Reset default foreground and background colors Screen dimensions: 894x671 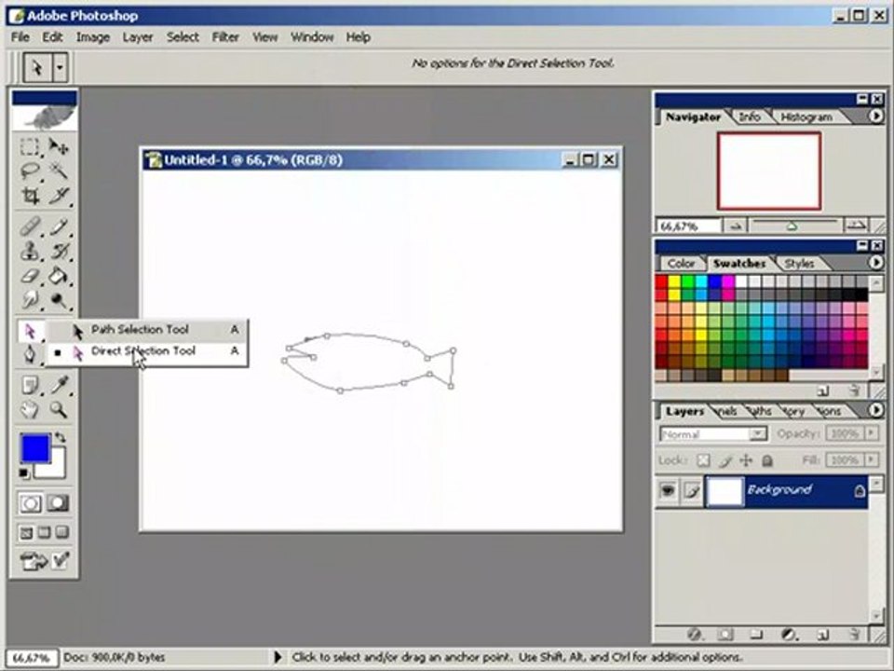point(24,473)
